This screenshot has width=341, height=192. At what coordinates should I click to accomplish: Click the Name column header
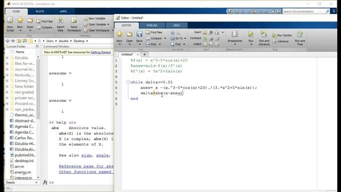click(20, 52)
